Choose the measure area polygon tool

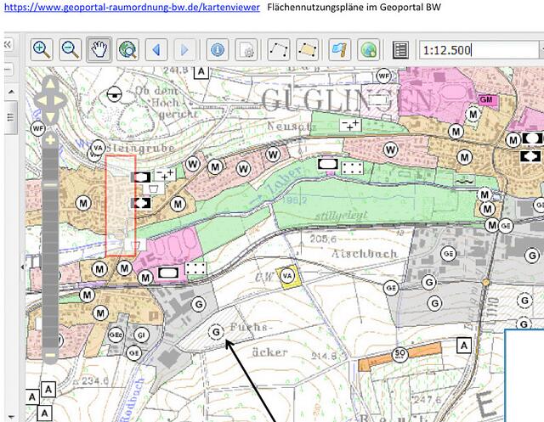click(308, 49)
